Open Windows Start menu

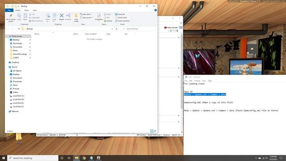[4, 158]
